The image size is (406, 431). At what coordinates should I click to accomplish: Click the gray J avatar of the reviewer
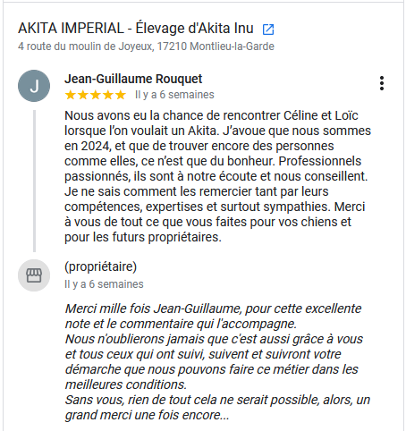click(34, 86)
